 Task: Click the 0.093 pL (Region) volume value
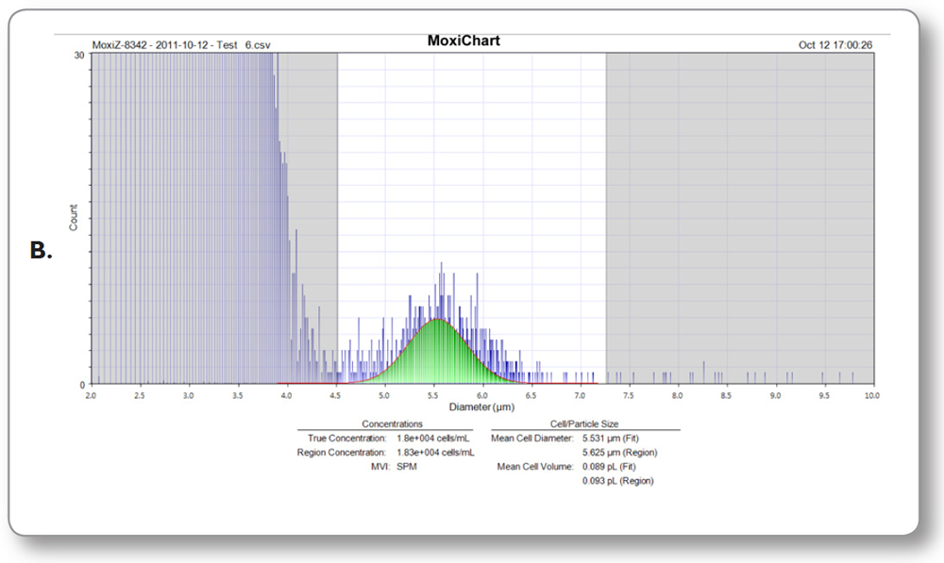620,481
